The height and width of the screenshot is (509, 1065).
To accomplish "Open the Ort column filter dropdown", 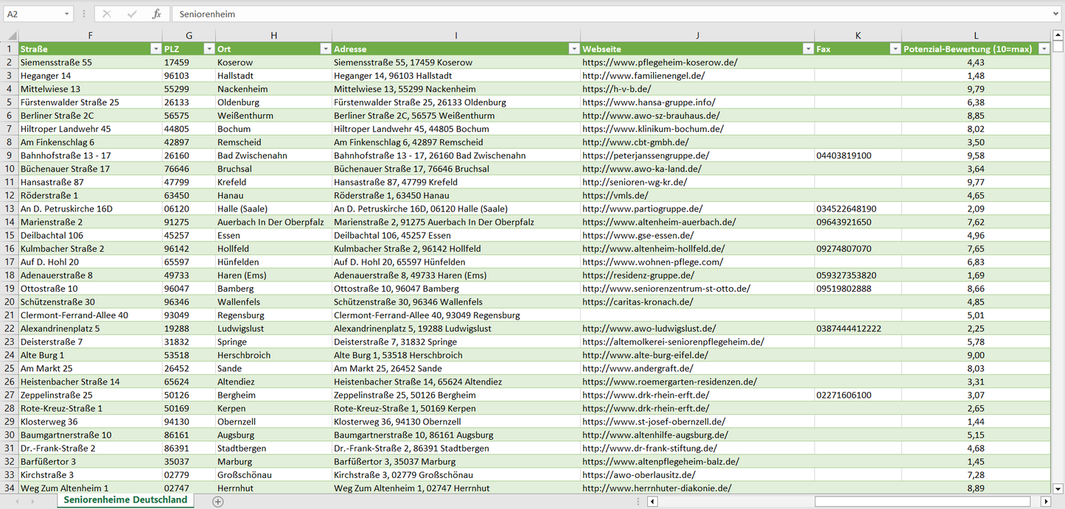I will (x=325, y=49).
